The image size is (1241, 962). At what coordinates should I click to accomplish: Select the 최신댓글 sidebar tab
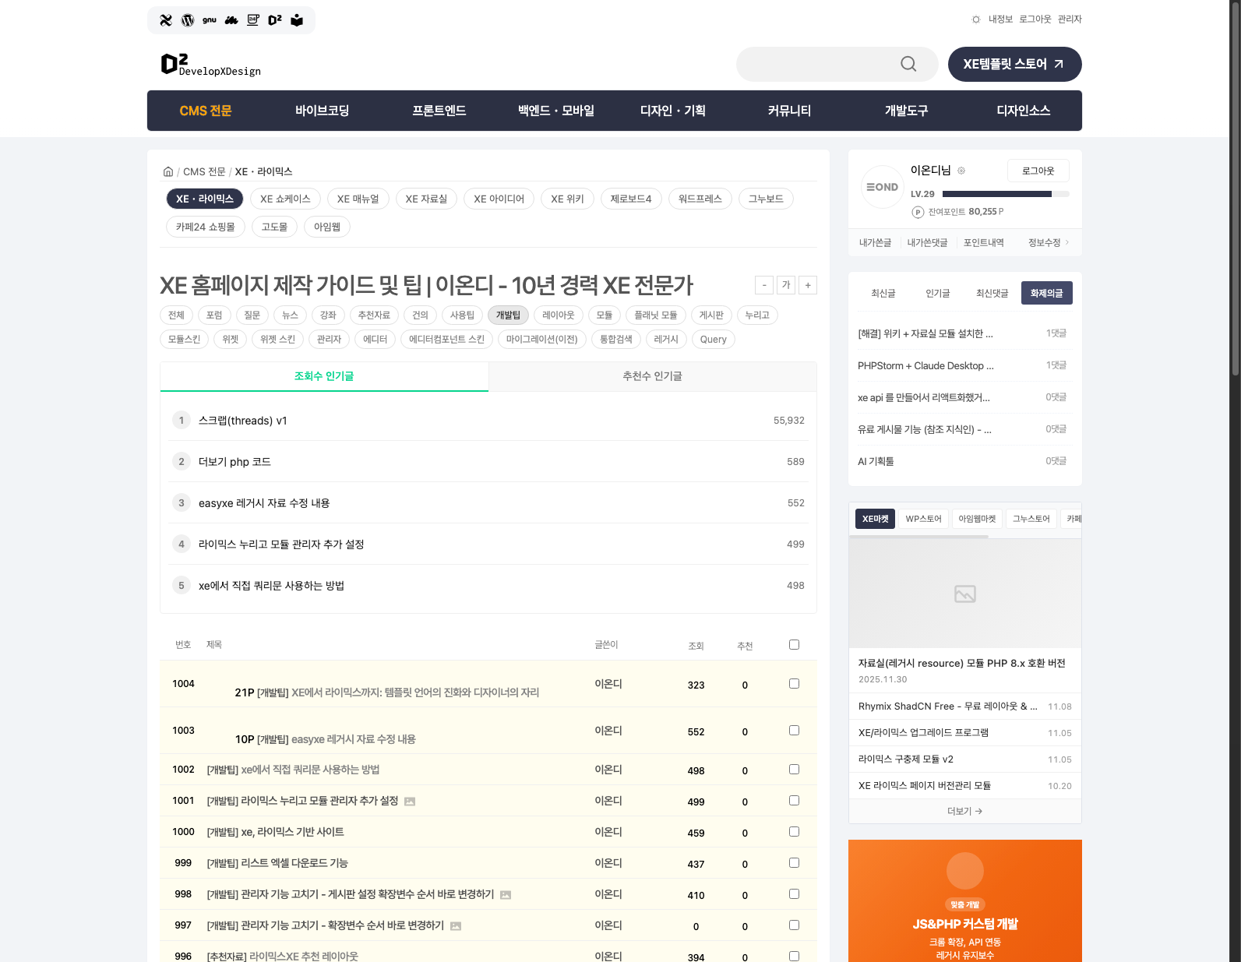pos(992,293)
